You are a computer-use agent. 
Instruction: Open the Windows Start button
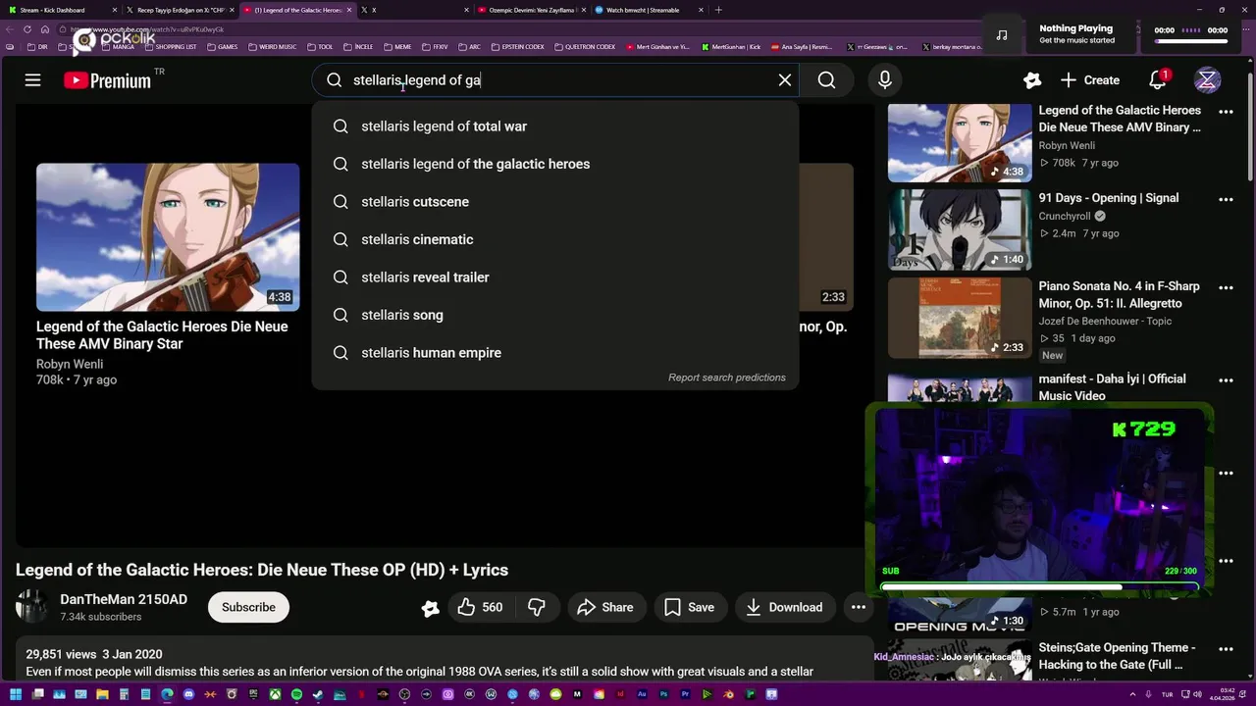point(16,694)
